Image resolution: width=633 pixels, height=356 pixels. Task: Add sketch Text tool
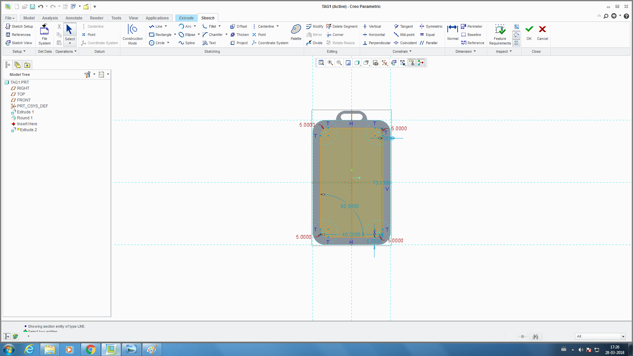209,43
